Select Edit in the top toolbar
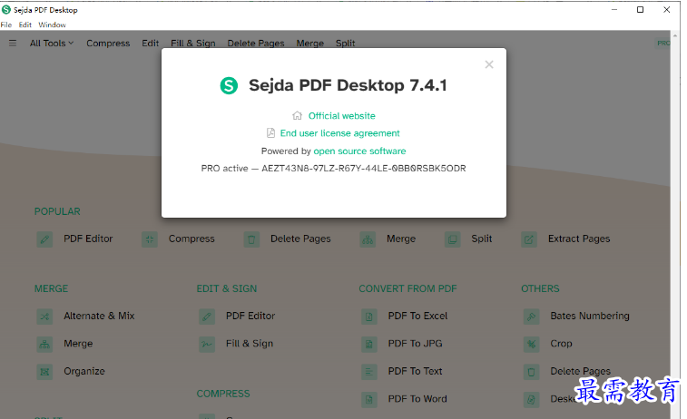This screenshot has width=687, height=419. [x=151, y=44]
